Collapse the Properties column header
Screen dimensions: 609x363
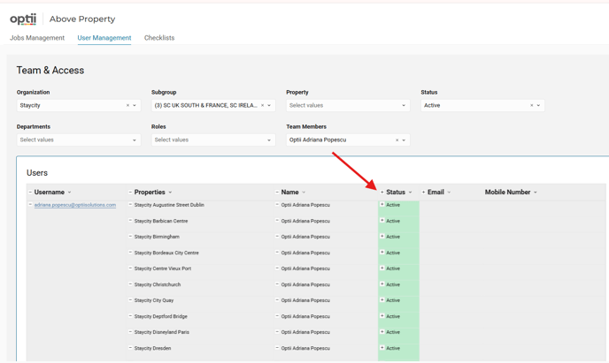click(130, 193)
